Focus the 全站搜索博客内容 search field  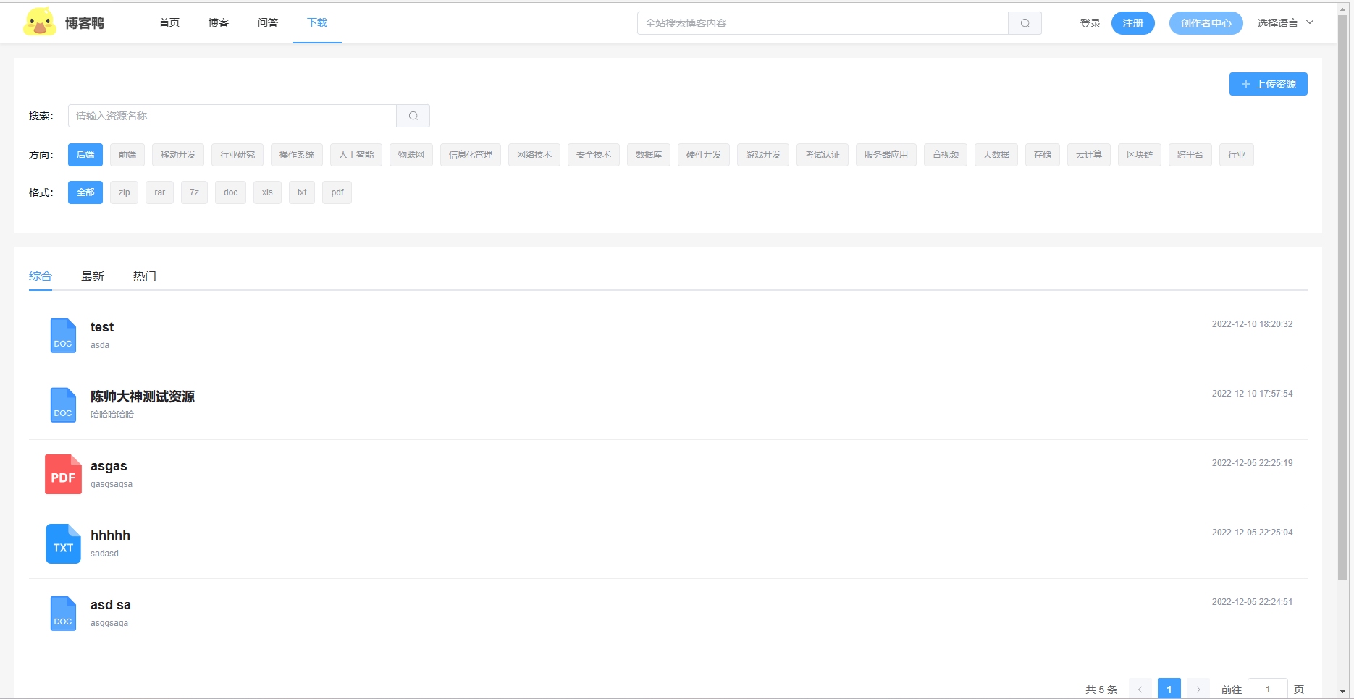click(x=823, y=23)
